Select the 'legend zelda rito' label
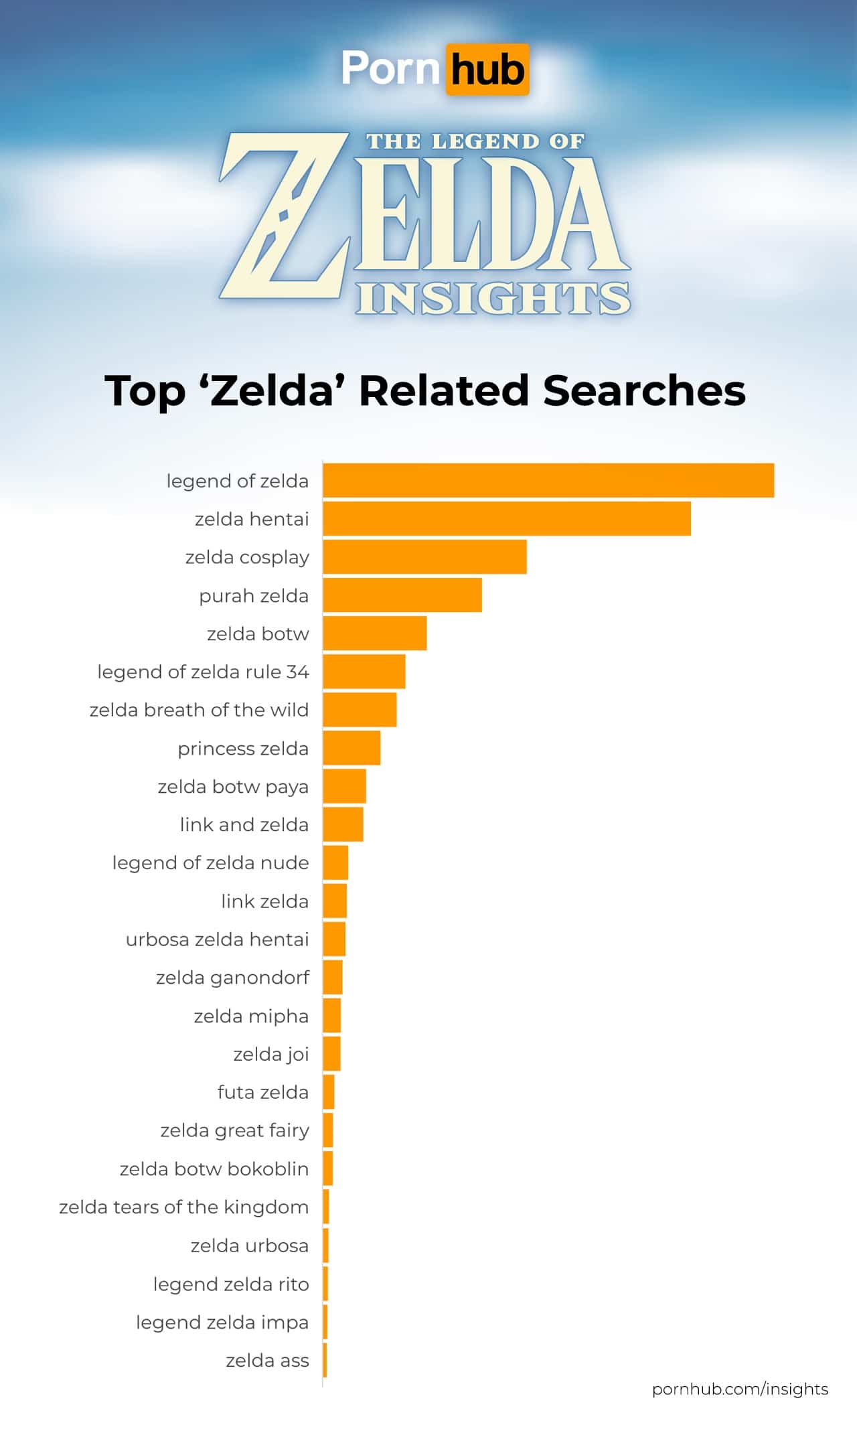 (231, 1284)
